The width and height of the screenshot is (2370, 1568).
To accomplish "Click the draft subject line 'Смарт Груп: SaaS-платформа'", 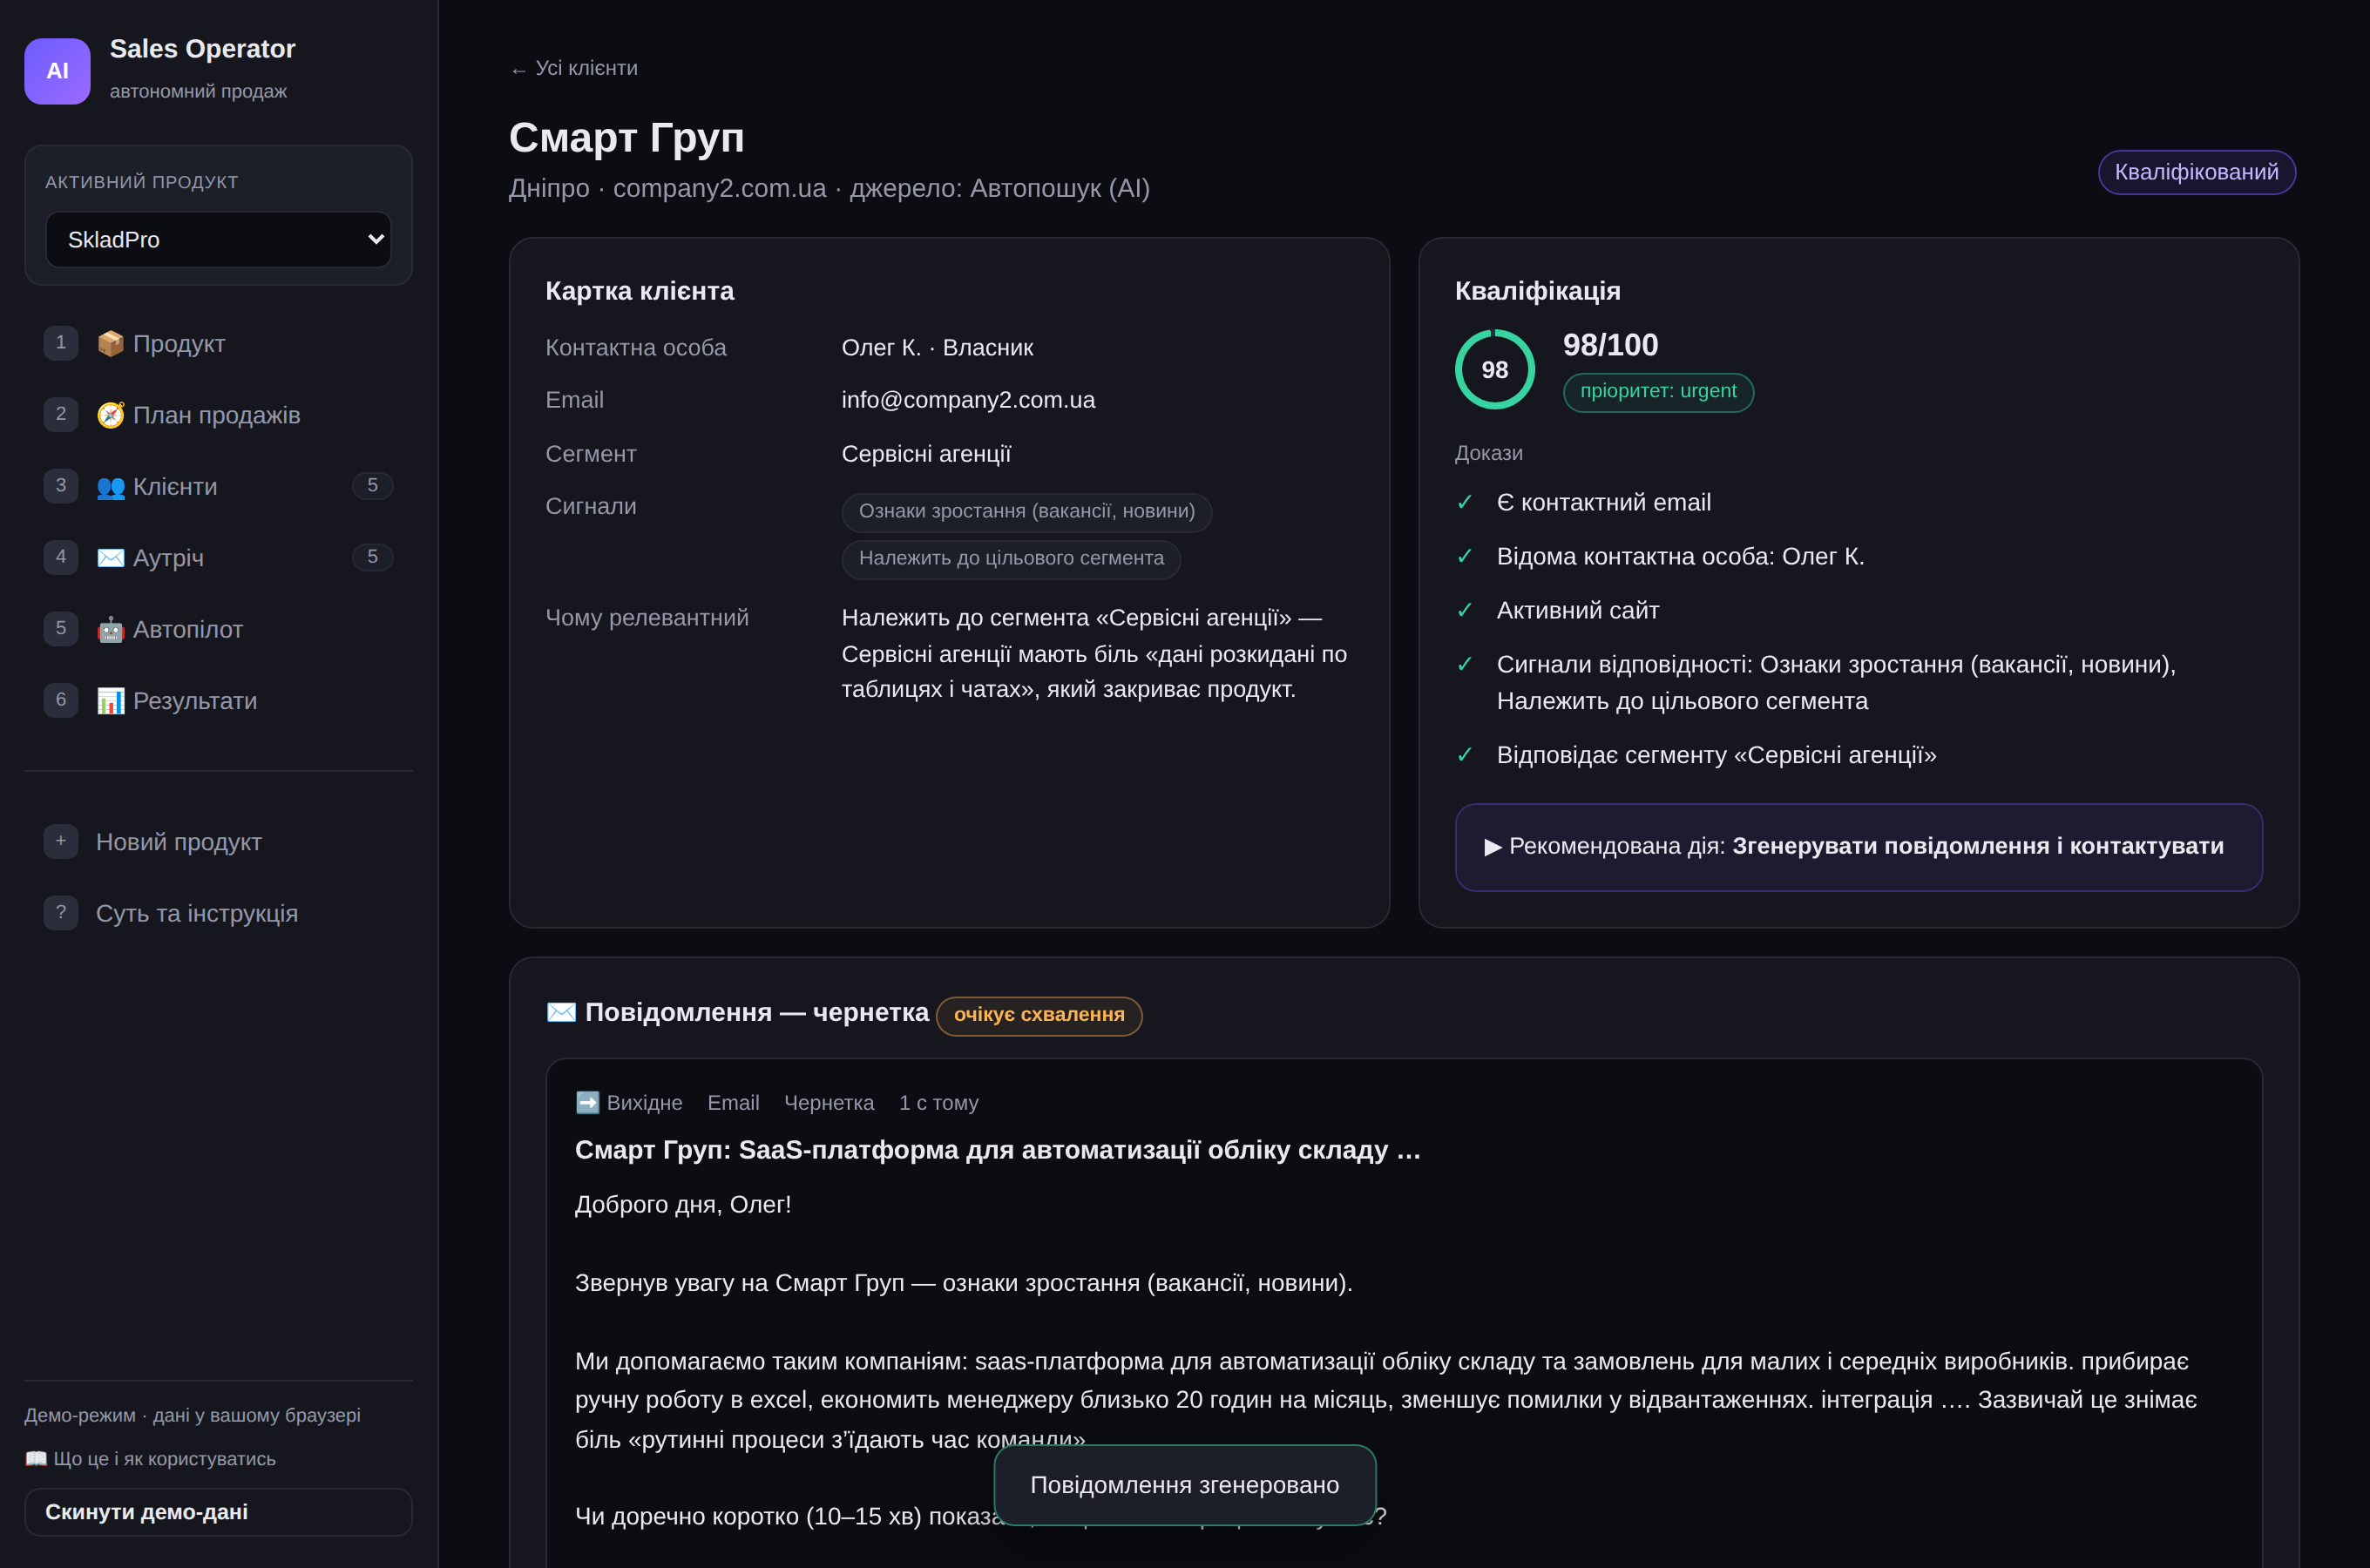I will click(997, 1149).
